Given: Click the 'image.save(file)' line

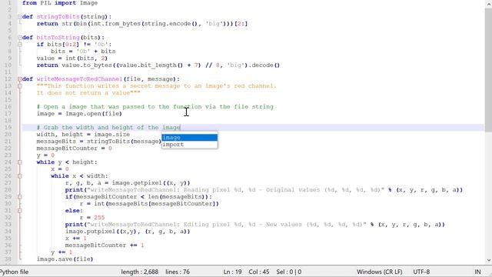Looking at the screenshot, I should point(65,259).
